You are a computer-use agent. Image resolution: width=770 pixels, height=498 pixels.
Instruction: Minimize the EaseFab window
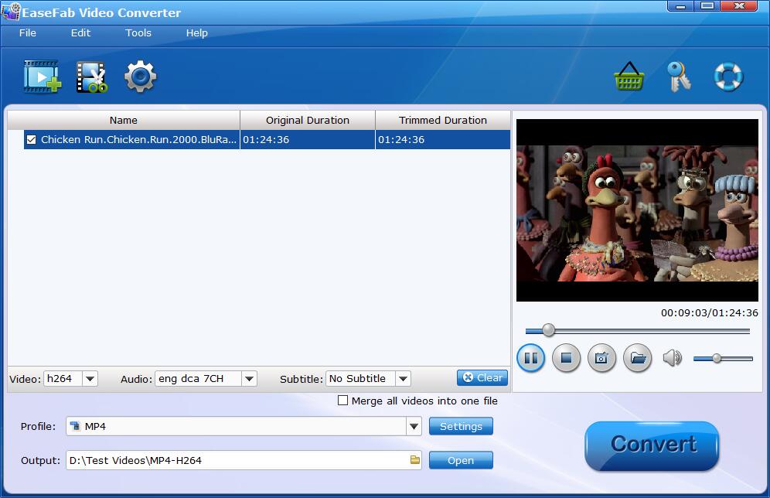tap(680, 6)
